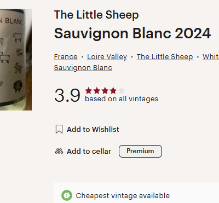This screenshot has width=219, height=203.
Task: Click the 3.9 rating number
Action: point(67,95)
